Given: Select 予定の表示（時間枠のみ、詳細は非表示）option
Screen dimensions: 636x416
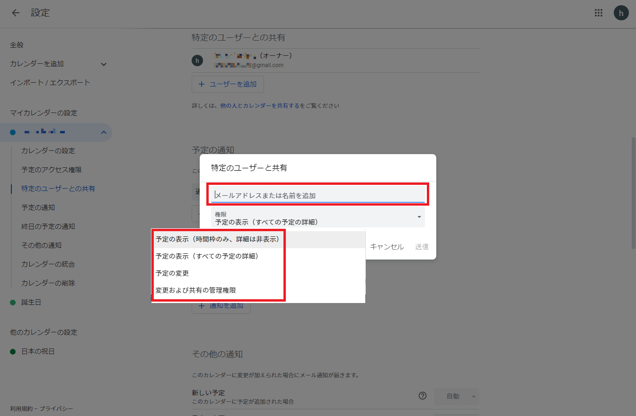Looking at the screenshot, I should point(218,239).
